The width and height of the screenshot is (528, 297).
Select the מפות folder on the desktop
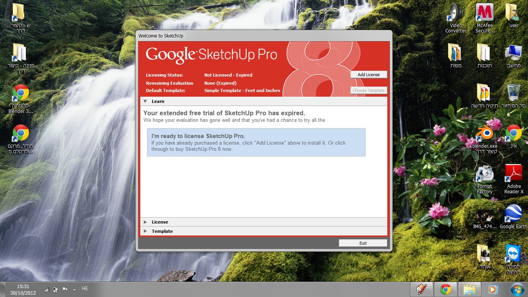point(456,56)
